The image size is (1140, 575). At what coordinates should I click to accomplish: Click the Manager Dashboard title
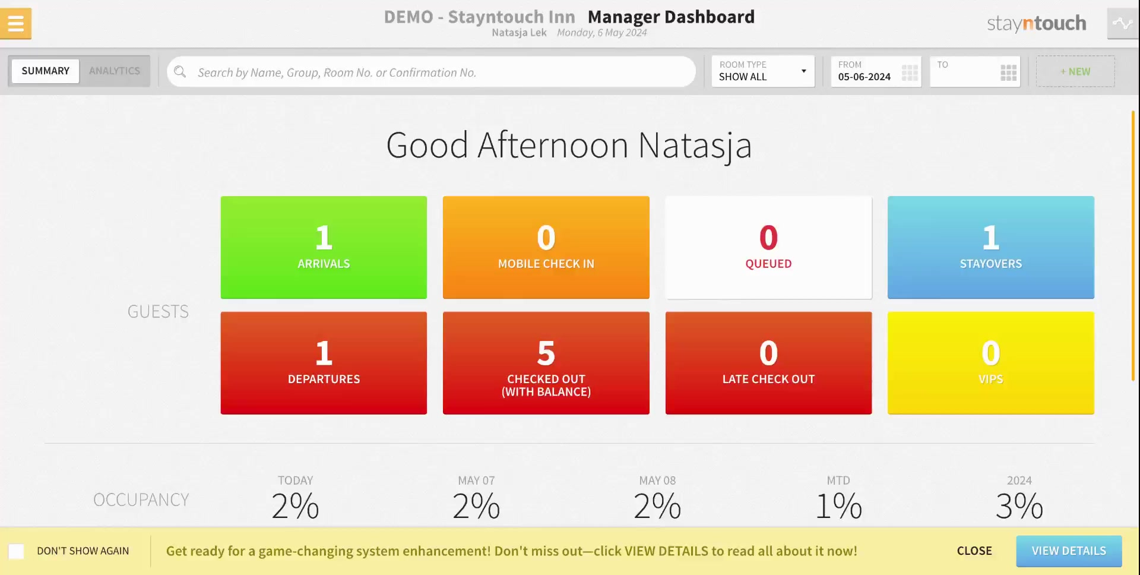tap(671, 17)
